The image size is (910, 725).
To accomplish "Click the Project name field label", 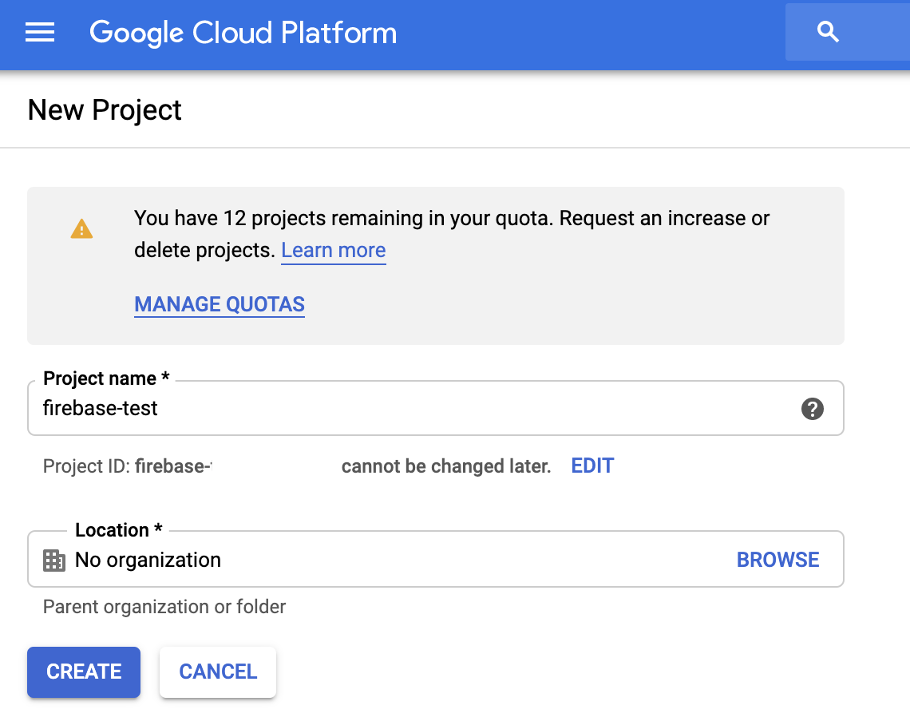I will 106,378.
